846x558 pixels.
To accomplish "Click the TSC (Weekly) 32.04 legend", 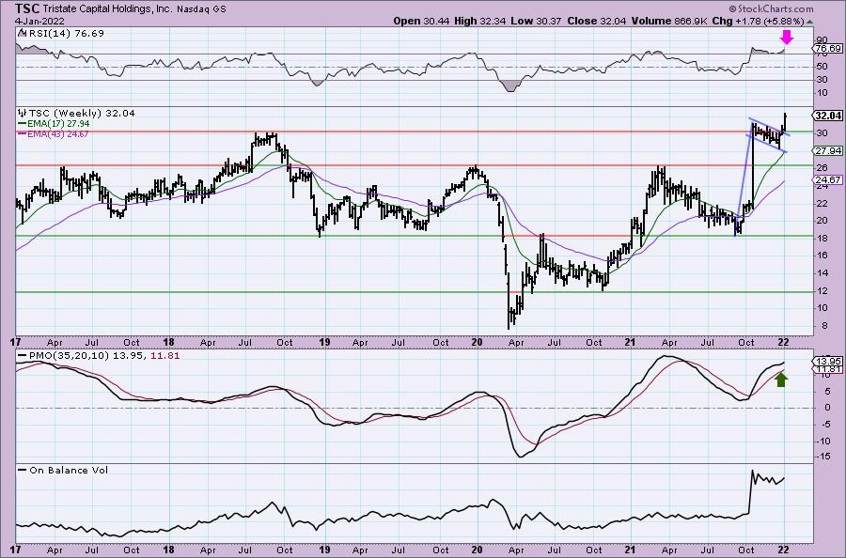I will click(x=82, y=114).
